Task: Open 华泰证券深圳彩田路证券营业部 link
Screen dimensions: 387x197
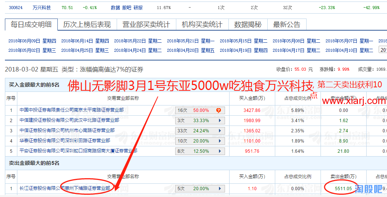Action: (x=65, y=141)
